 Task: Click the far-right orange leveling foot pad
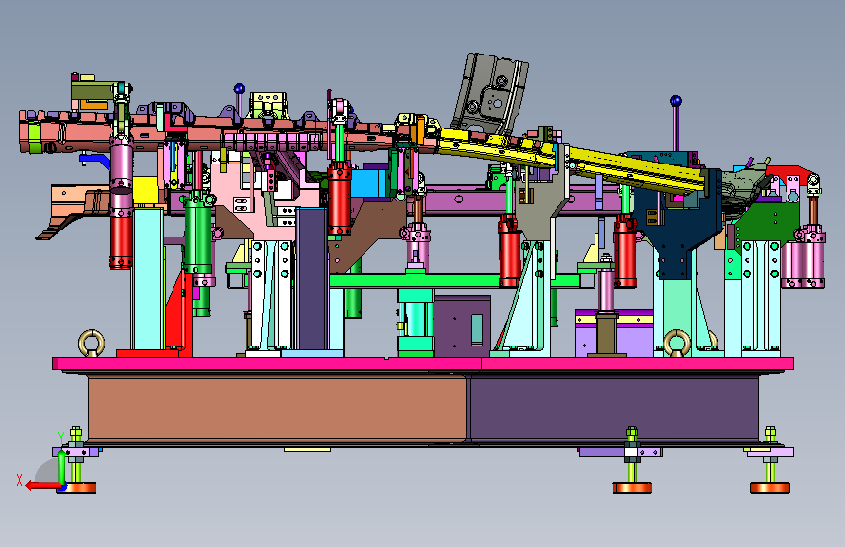pyautogui.click(x=770, y=489)
